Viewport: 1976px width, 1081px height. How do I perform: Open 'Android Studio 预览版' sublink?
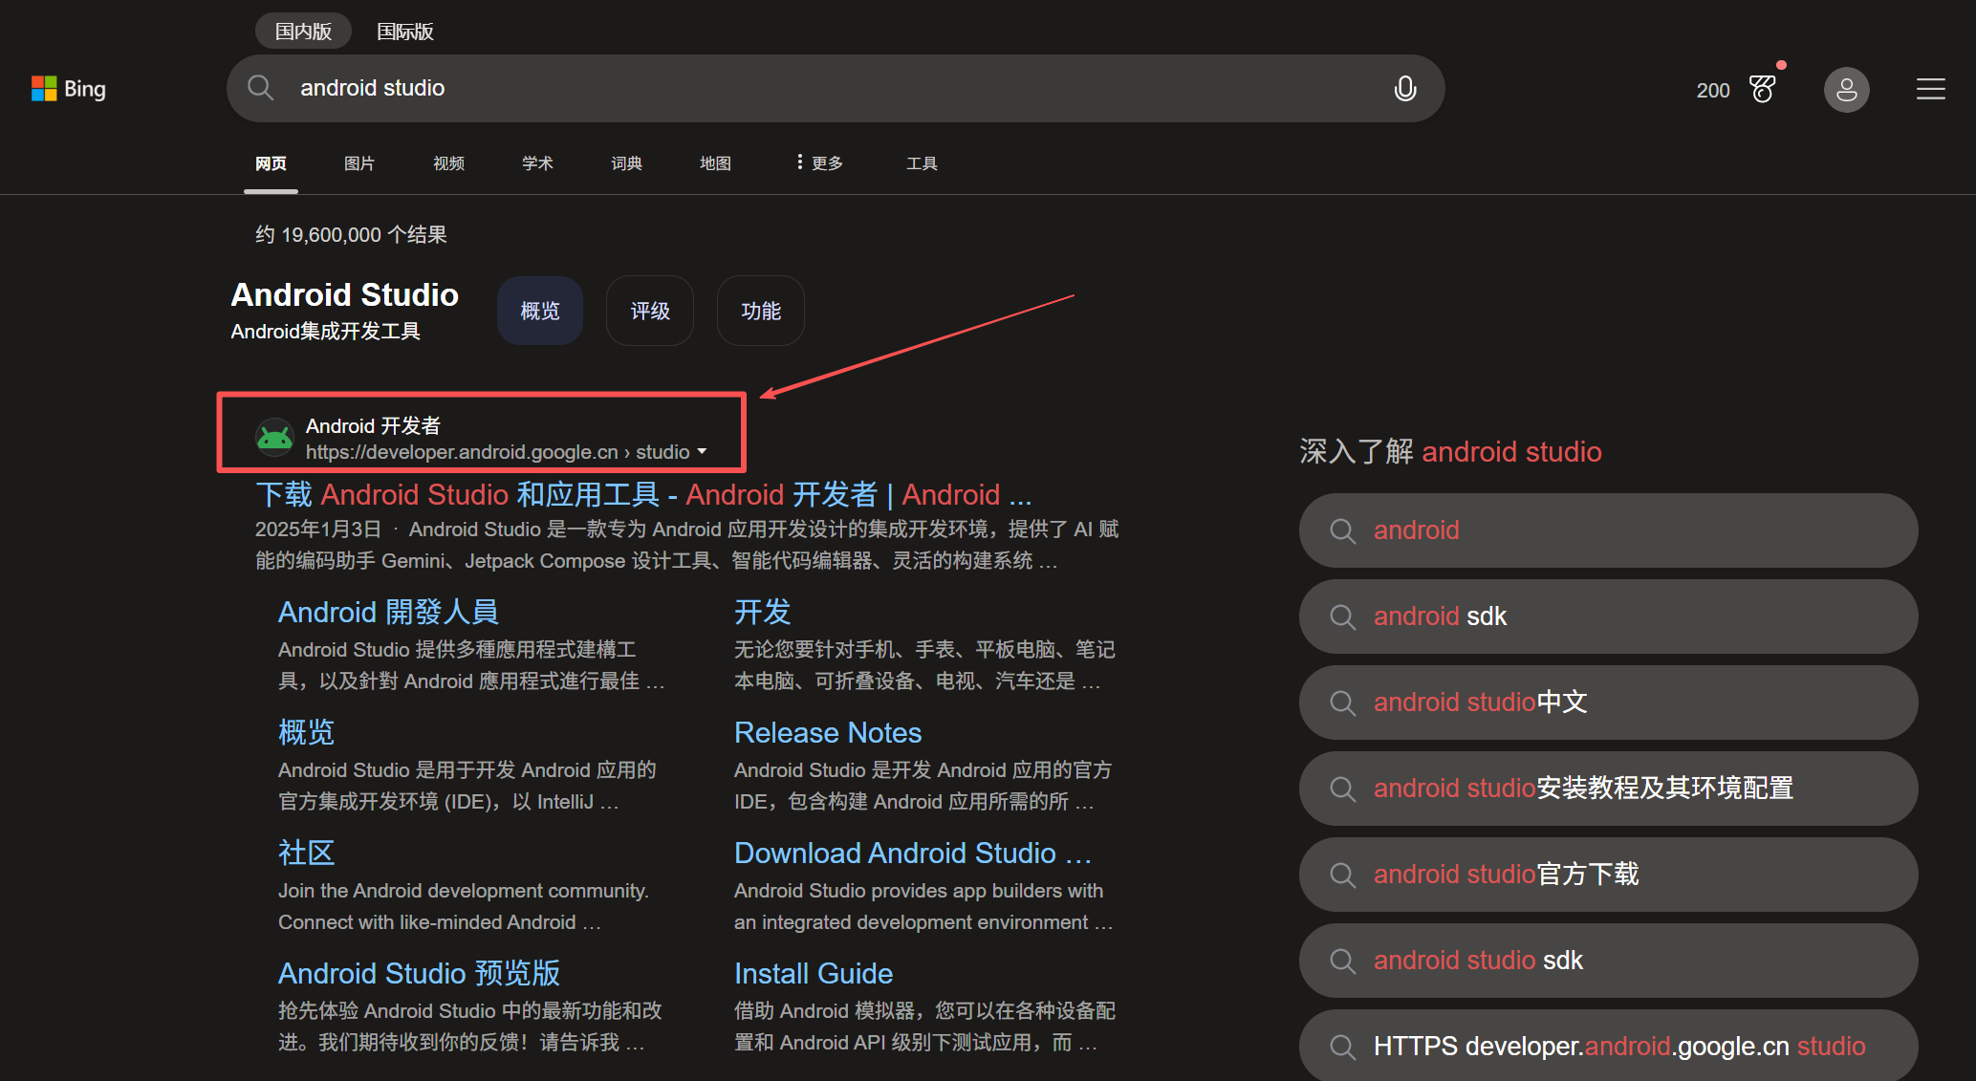click(419, 973)
